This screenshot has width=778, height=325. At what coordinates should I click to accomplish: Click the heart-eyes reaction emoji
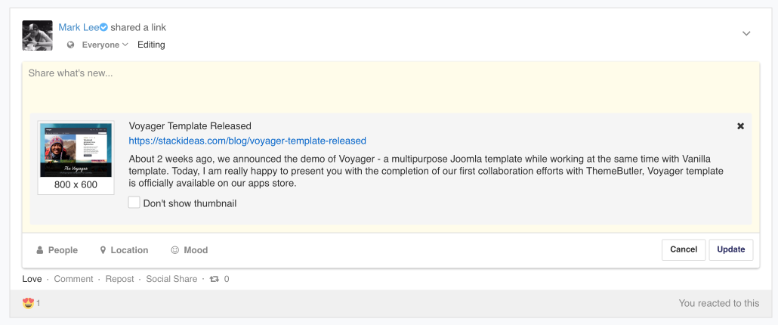click(x=28, y=303)
